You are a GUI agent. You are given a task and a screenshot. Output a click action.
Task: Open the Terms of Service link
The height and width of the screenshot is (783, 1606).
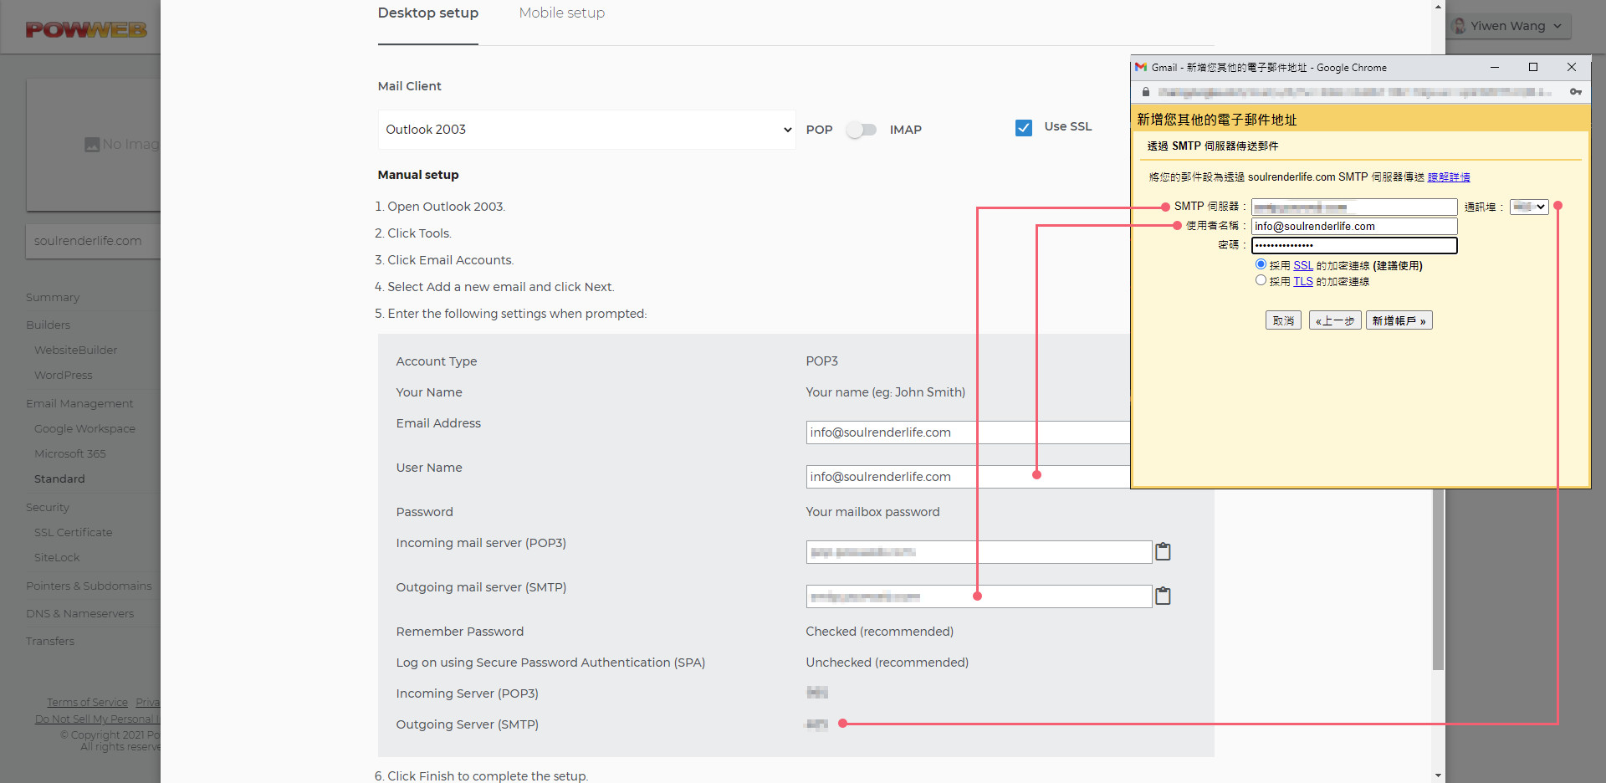click(88, 703)
